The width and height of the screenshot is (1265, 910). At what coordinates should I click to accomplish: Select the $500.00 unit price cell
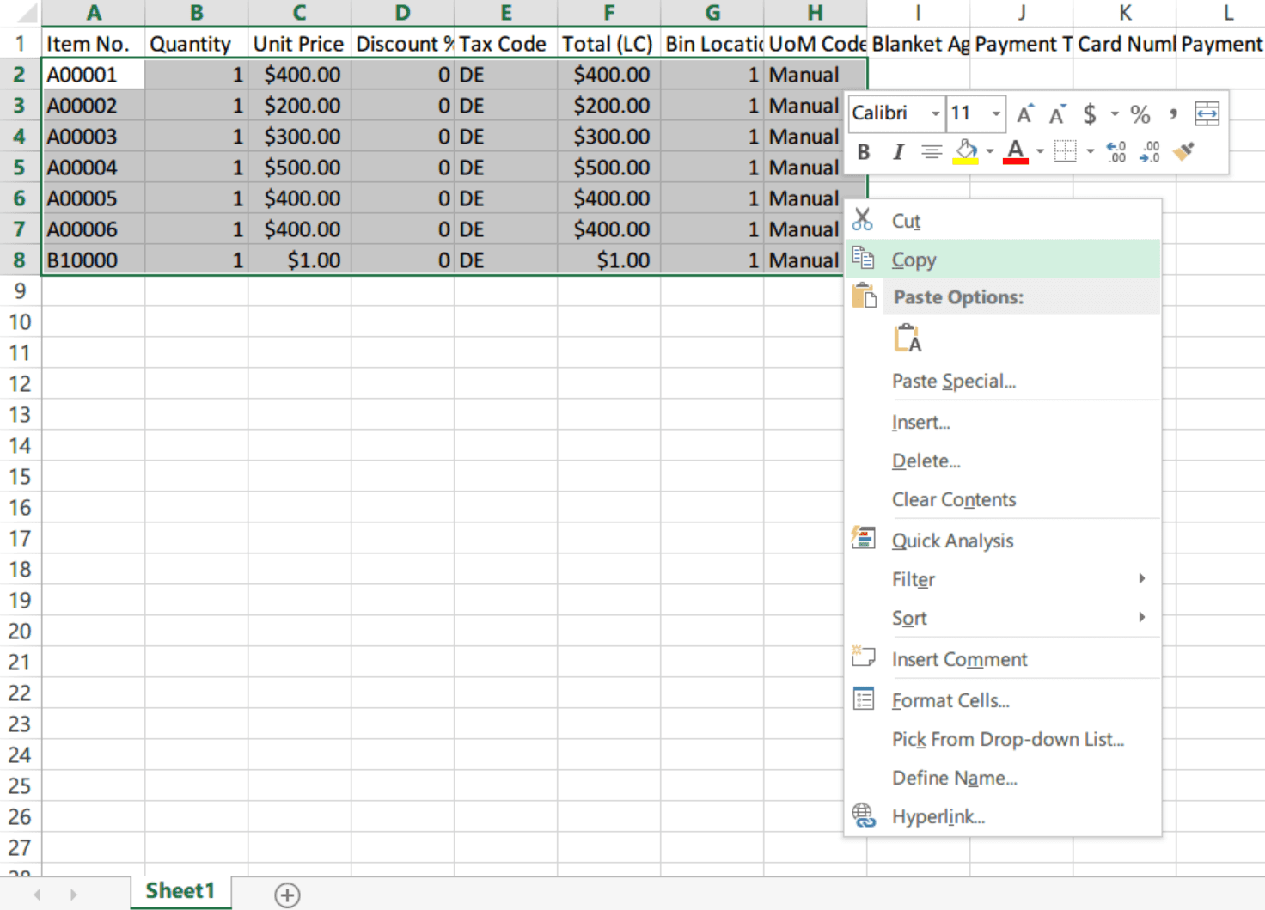(300, 168)
